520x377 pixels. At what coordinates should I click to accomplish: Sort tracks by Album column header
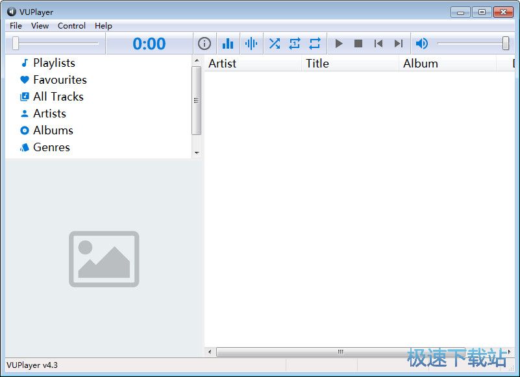pos(421,64)
